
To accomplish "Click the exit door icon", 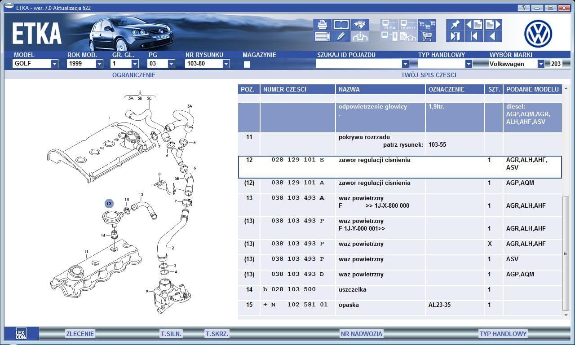I will click(455, 36).
